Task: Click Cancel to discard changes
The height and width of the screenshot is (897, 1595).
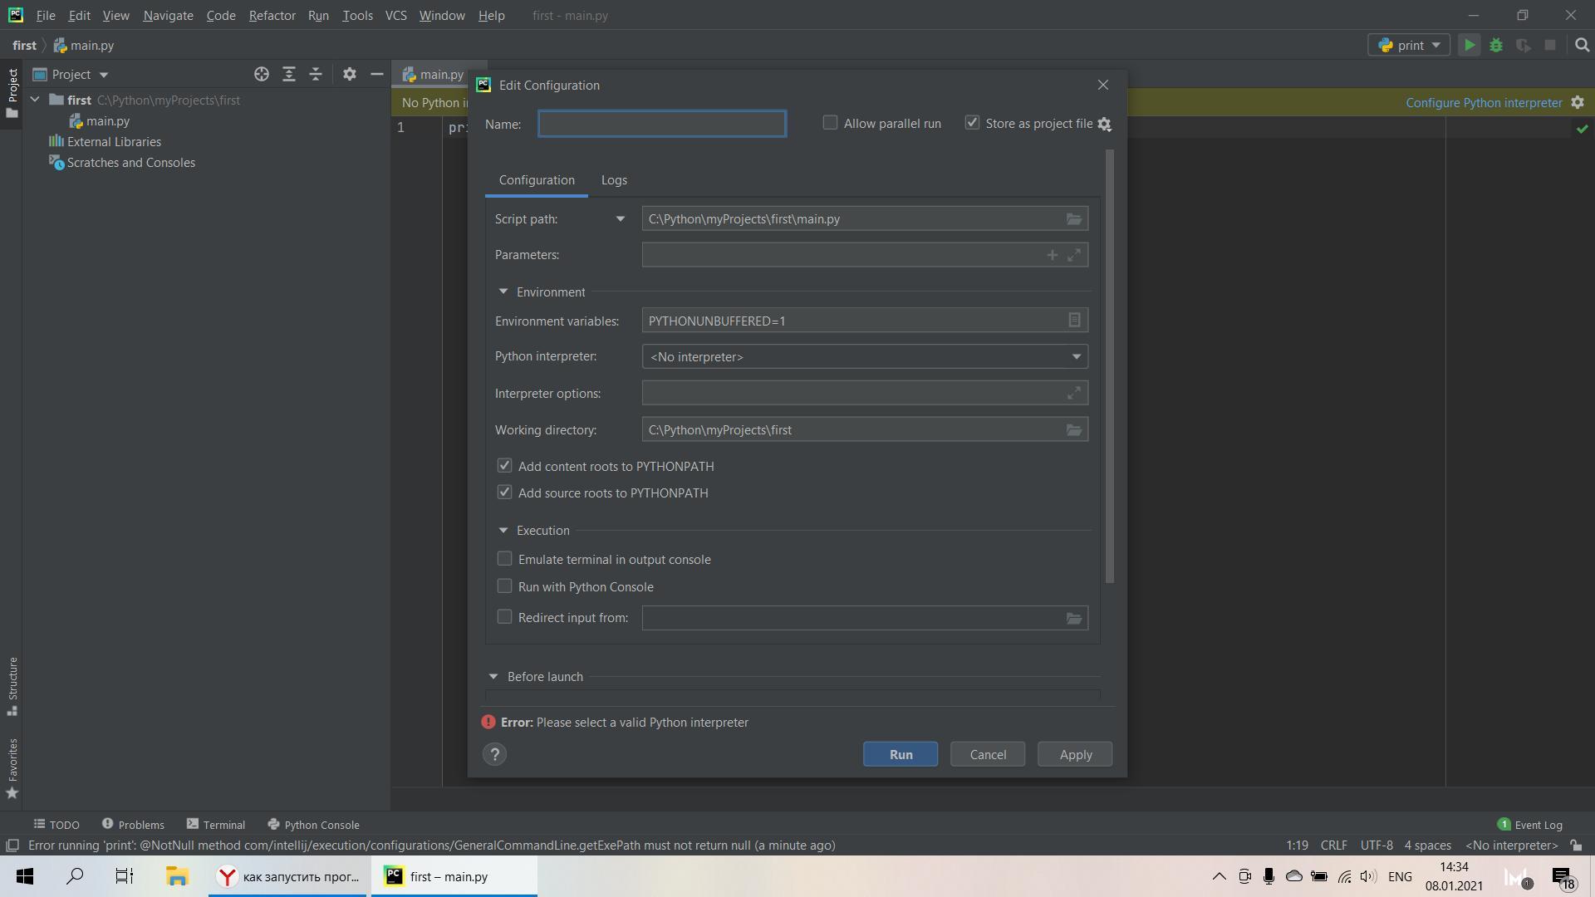Action: (x=987, y=753)
